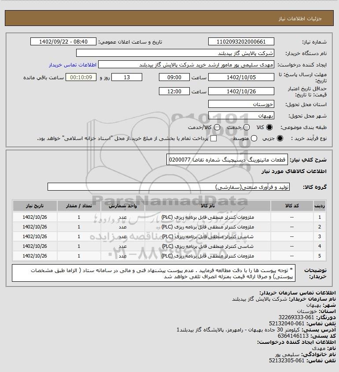The height and width of the screenshot is (372, 339).
Task: Click the شاسی کنترلر item name in row 3
Action: (x=207, y=236)
